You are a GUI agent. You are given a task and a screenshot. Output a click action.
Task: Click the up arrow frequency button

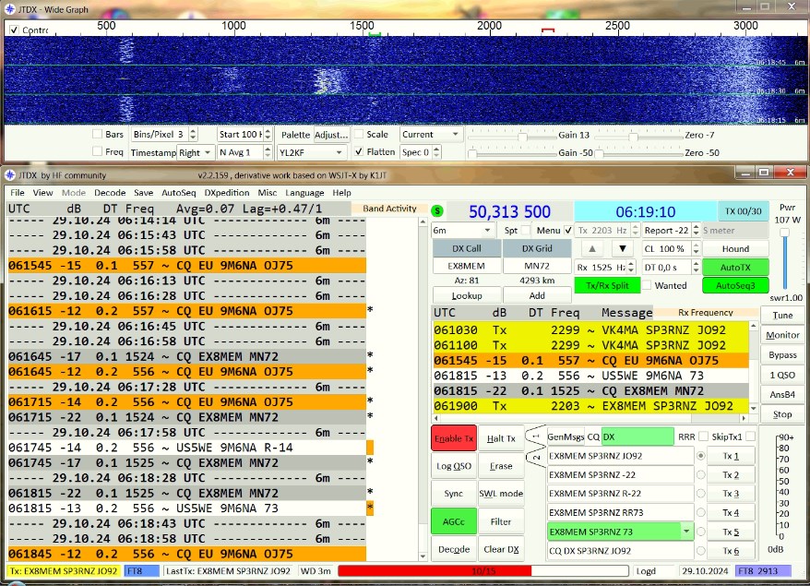592,248
